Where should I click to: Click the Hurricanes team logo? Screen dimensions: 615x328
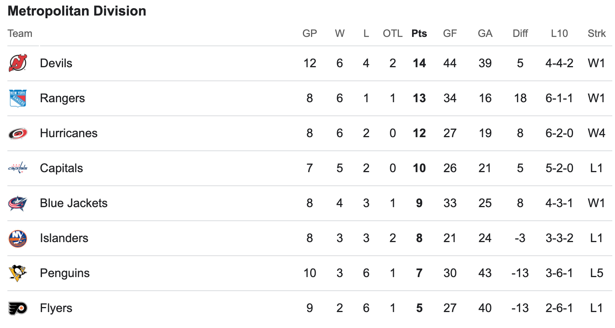(x=18, y=133)
